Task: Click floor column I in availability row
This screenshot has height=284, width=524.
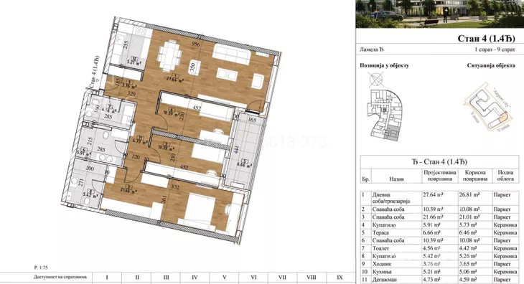Action: [x=107, y=278]
